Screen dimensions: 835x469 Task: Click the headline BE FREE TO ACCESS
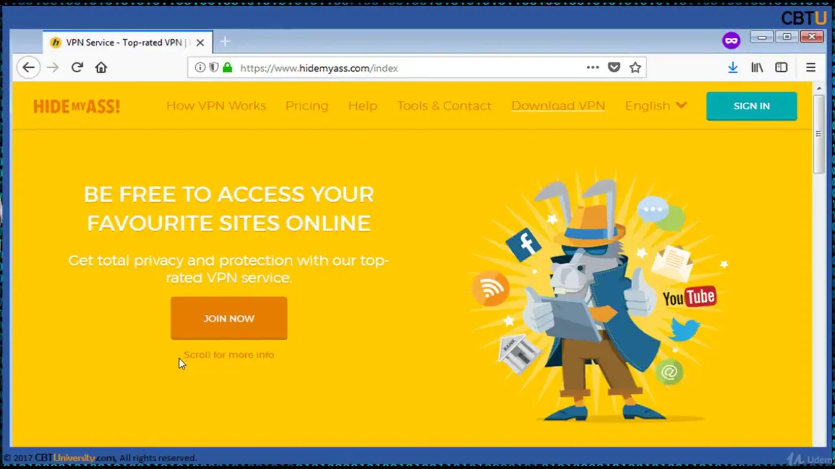229,208
